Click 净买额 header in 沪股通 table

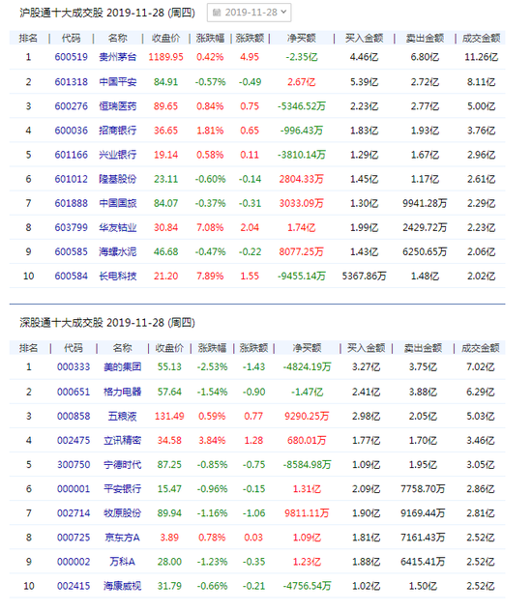click(301, 38)
